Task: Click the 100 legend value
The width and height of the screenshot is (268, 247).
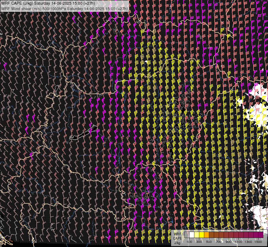Action: (x=189, y=242)
